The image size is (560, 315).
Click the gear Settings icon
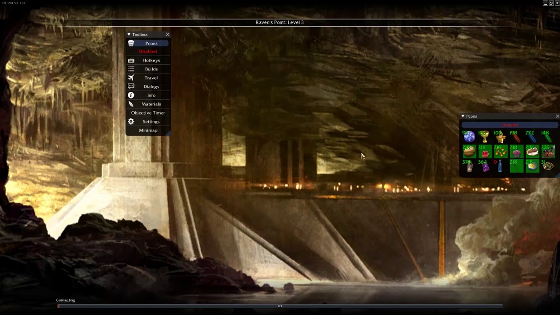point(131,122)
